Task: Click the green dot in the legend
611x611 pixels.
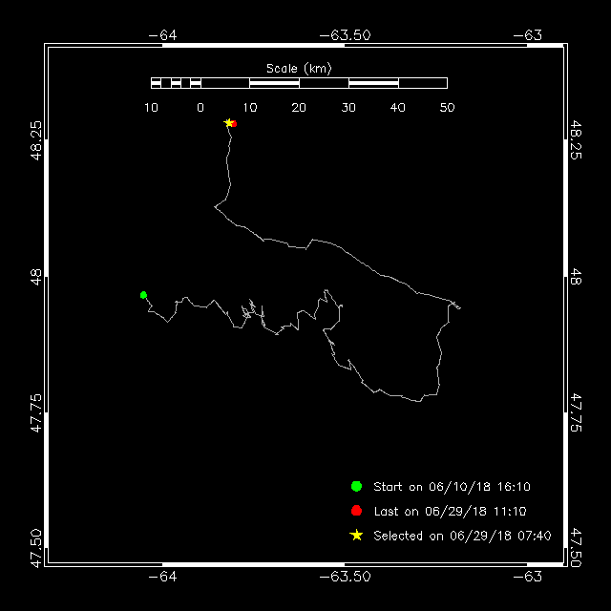Action: pyautogui.click(x=356, y=486)
